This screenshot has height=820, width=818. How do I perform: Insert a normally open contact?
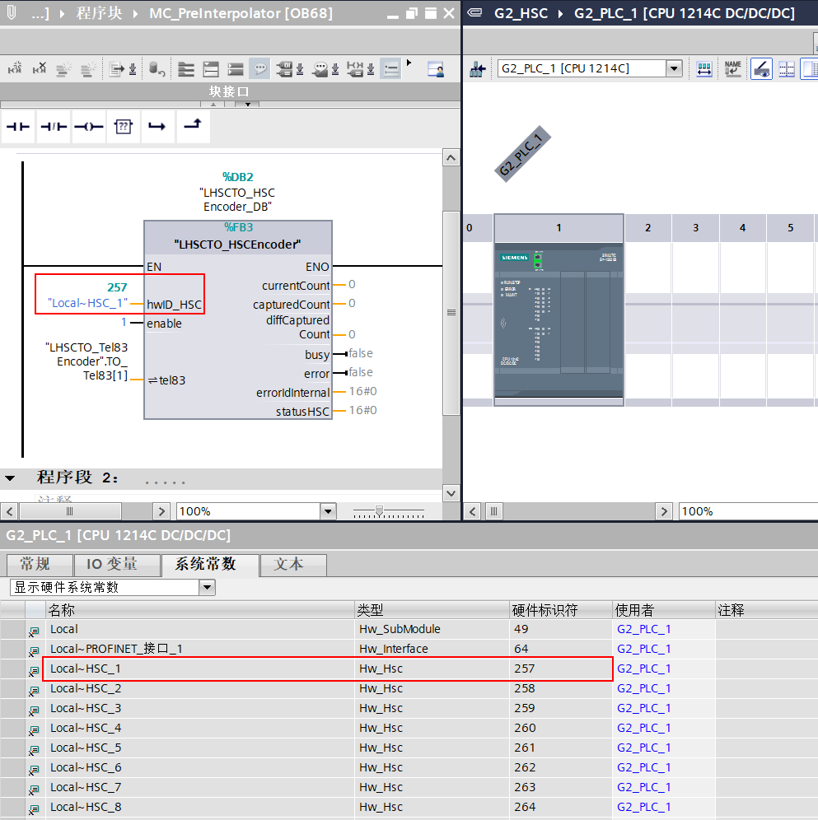(18, 127)
